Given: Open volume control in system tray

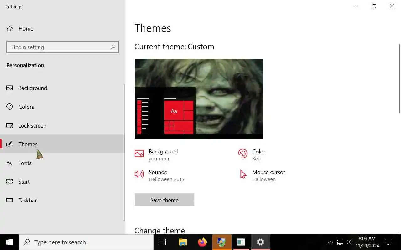Looking at the screenshot, I should click(x=349, y=242).
